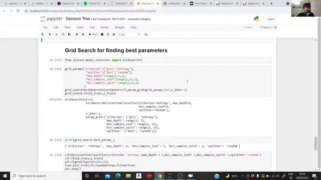Viewport: 321px width, 180px height.
Task: Rename the notebook title Decision Tree
Action: [x=78, y=19]
